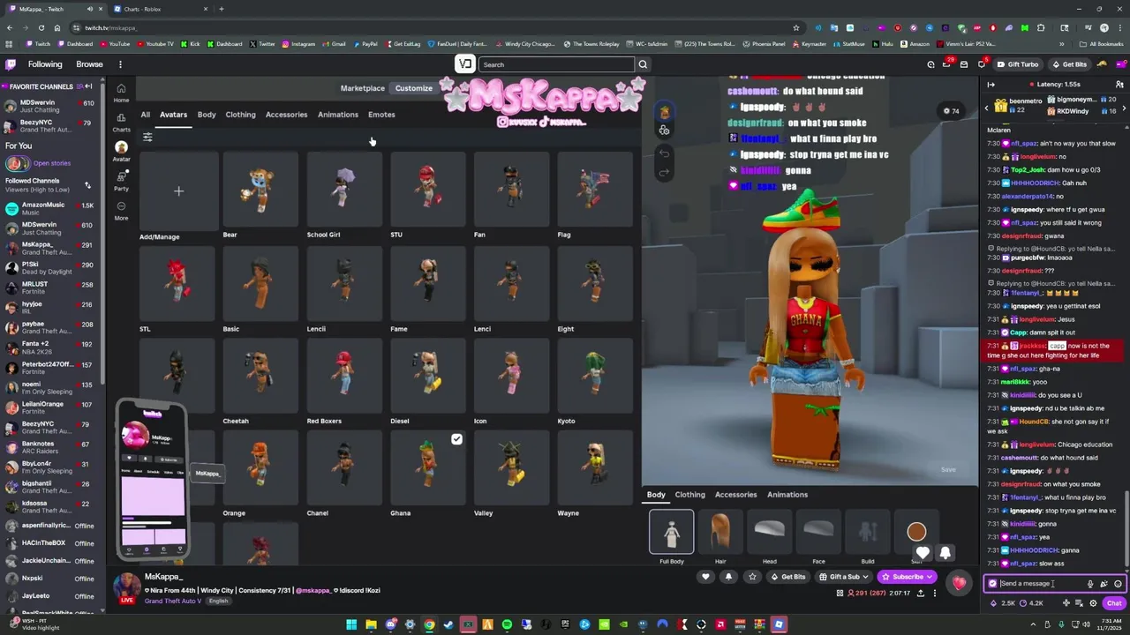The width and height of the screenshot is (1130, 635).
Task: Open Roblox Charts sidebar icon
Action: click(x=121, y=123)
